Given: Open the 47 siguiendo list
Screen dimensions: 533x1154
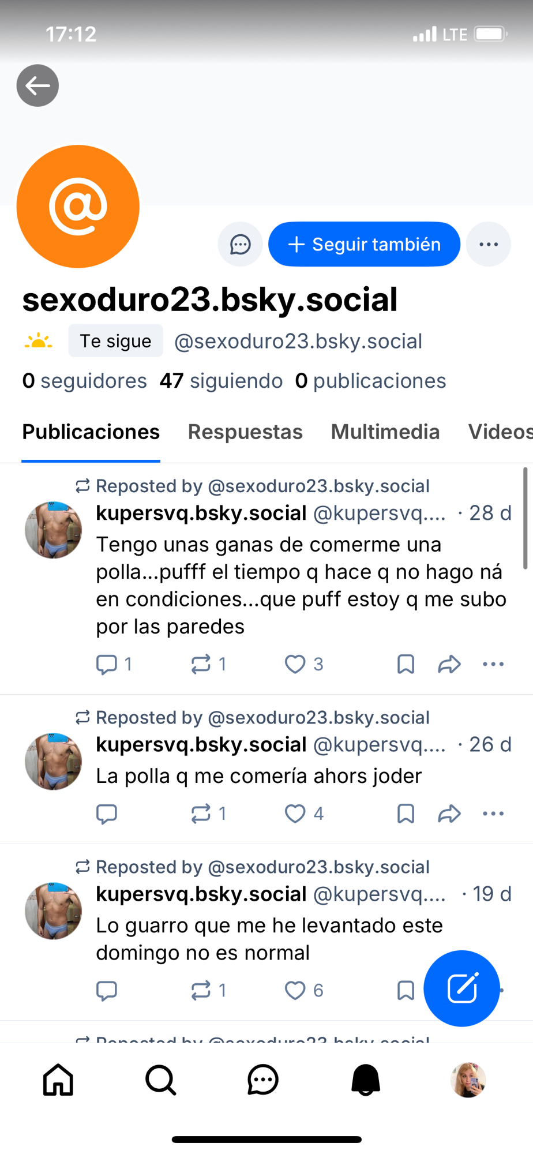Looking at the screenshot, I should pyautogui.click(x=221, y=381).
